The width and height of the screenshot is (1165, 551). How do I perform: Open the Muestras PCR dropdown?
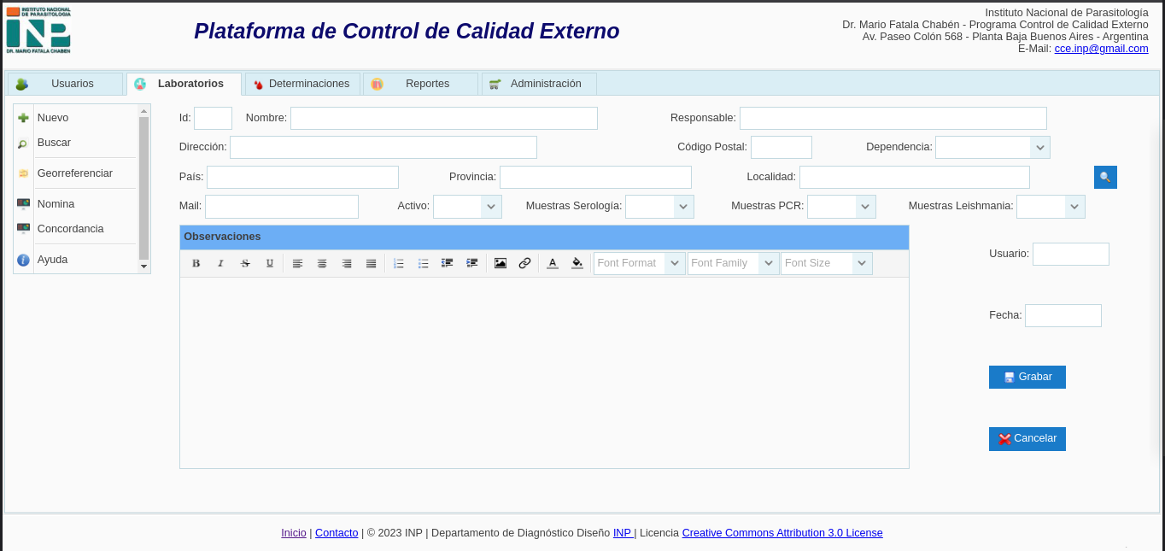pos(865,207)
